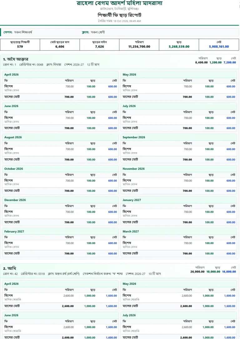Click the madrasa name title at the top
Image resolution: width=240 pixels, height=339 pixels.
[x=119, y=3]
